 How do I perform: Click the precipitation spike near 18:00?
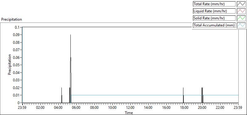183,95
